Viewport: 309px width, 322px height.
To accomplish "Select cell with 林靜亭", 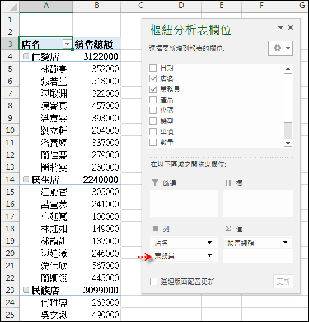I will pyautogui.click(x=46, y=69).
